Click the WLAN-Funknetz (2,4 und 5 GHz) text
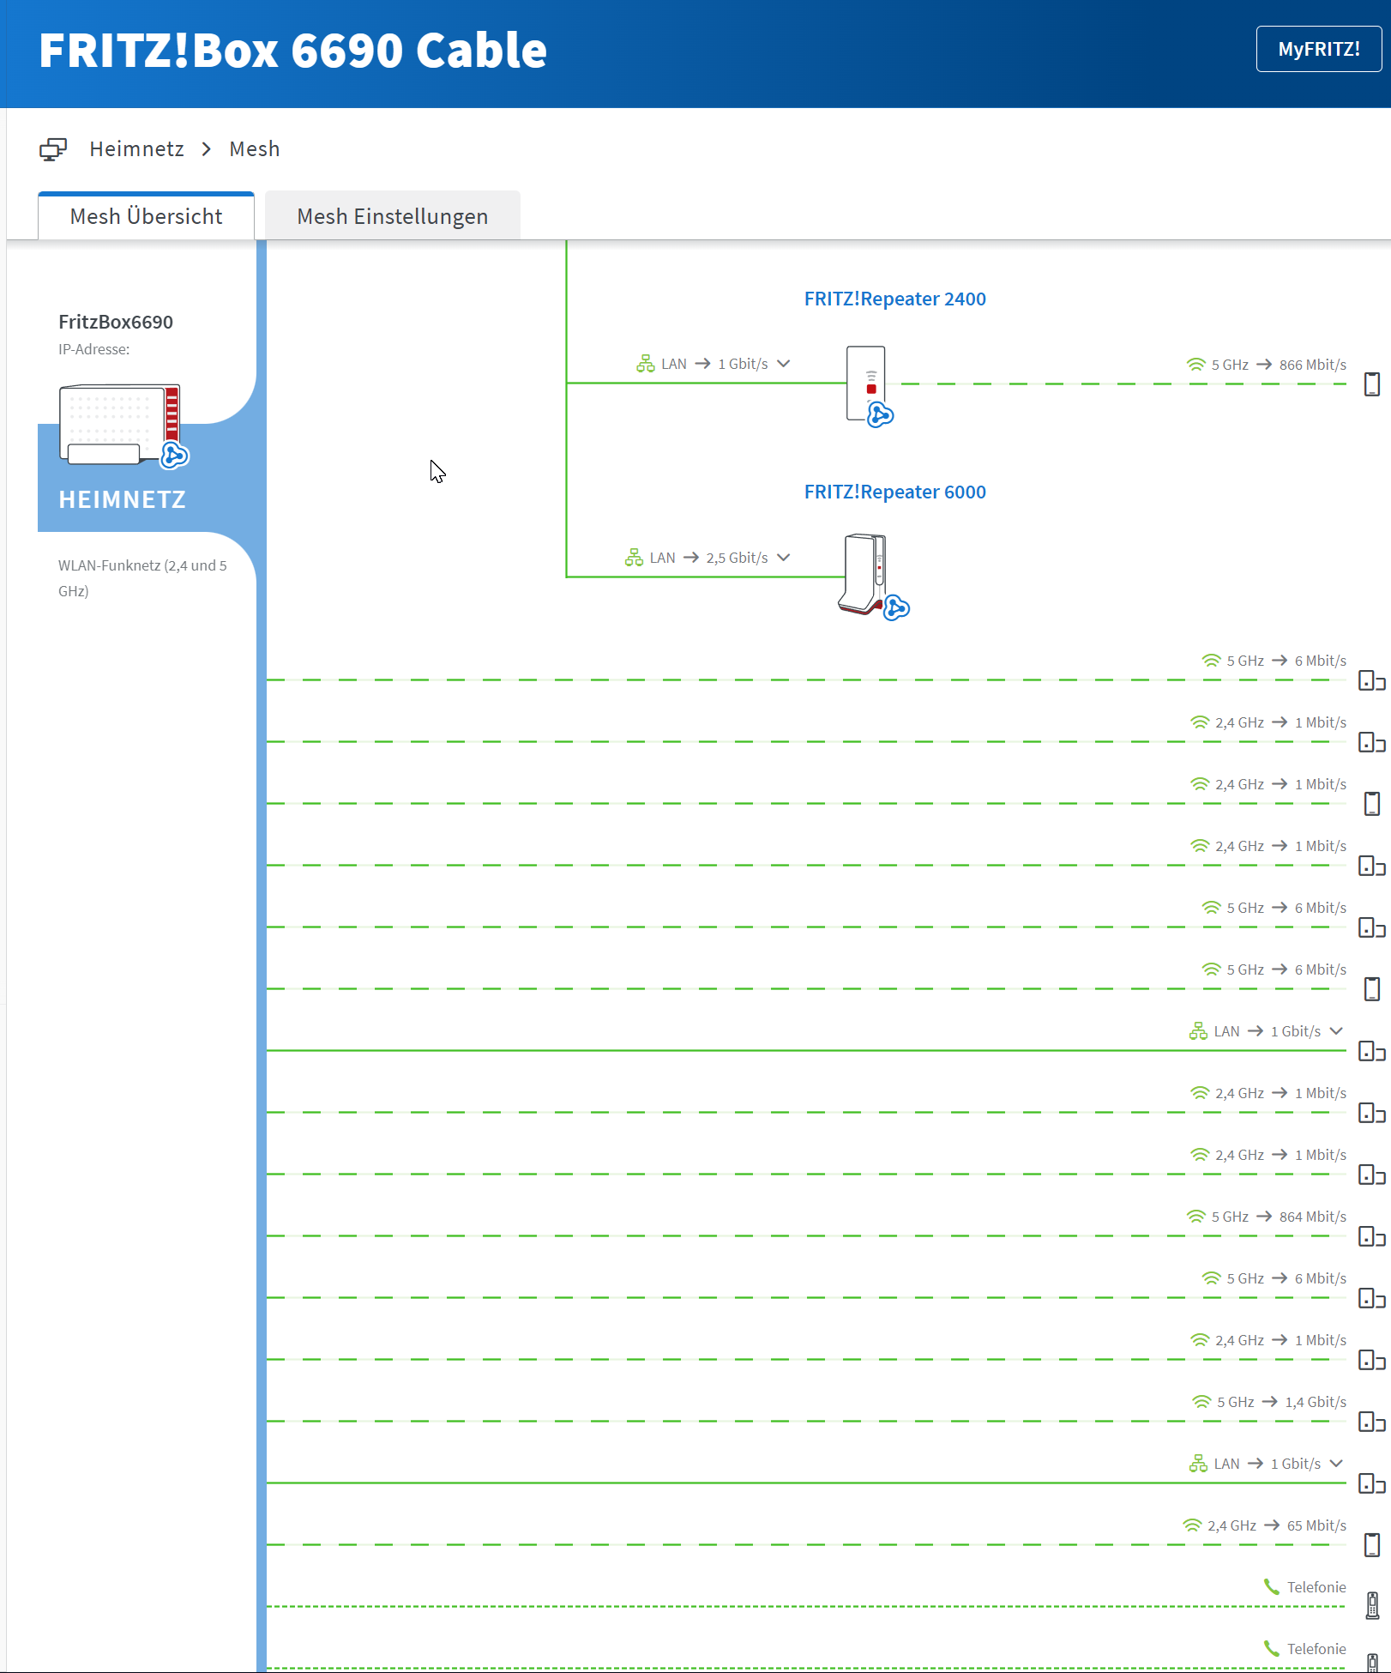The image size is (1391, 1673). [x=142, y=578]
